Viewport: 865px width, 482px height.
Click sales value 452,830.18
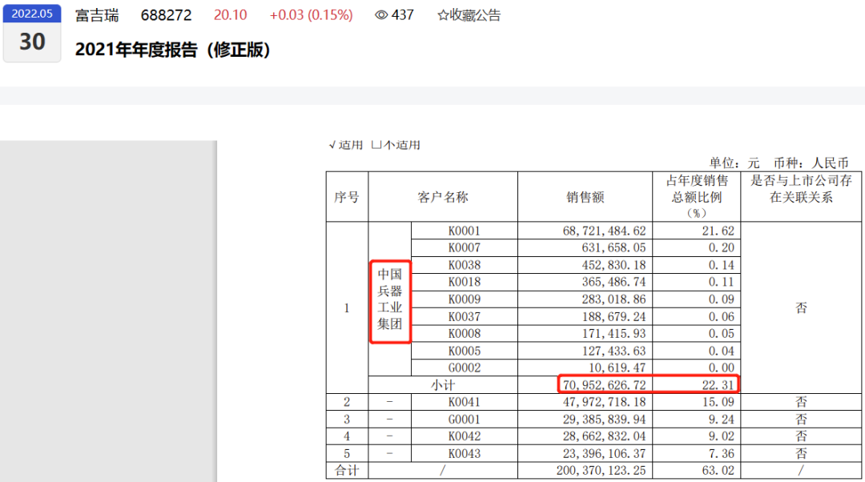point(614,265)
